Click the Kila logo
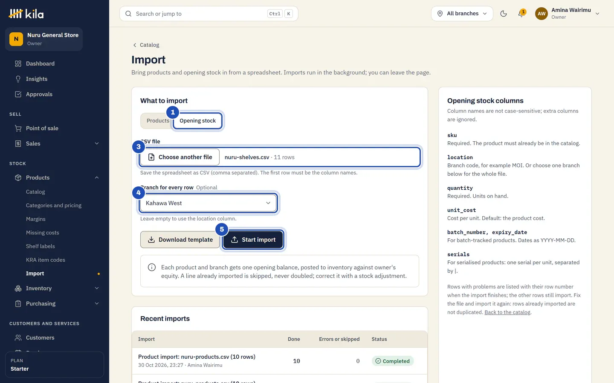The width and height of the screenshot is (614, 383). point(26,14)
